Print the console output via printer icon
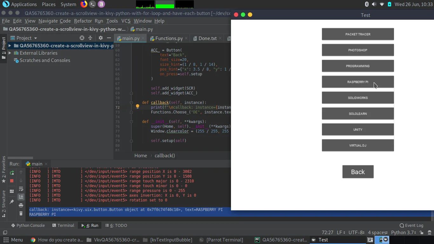Viewport: 434px width, 244px height. click(21, 205)
